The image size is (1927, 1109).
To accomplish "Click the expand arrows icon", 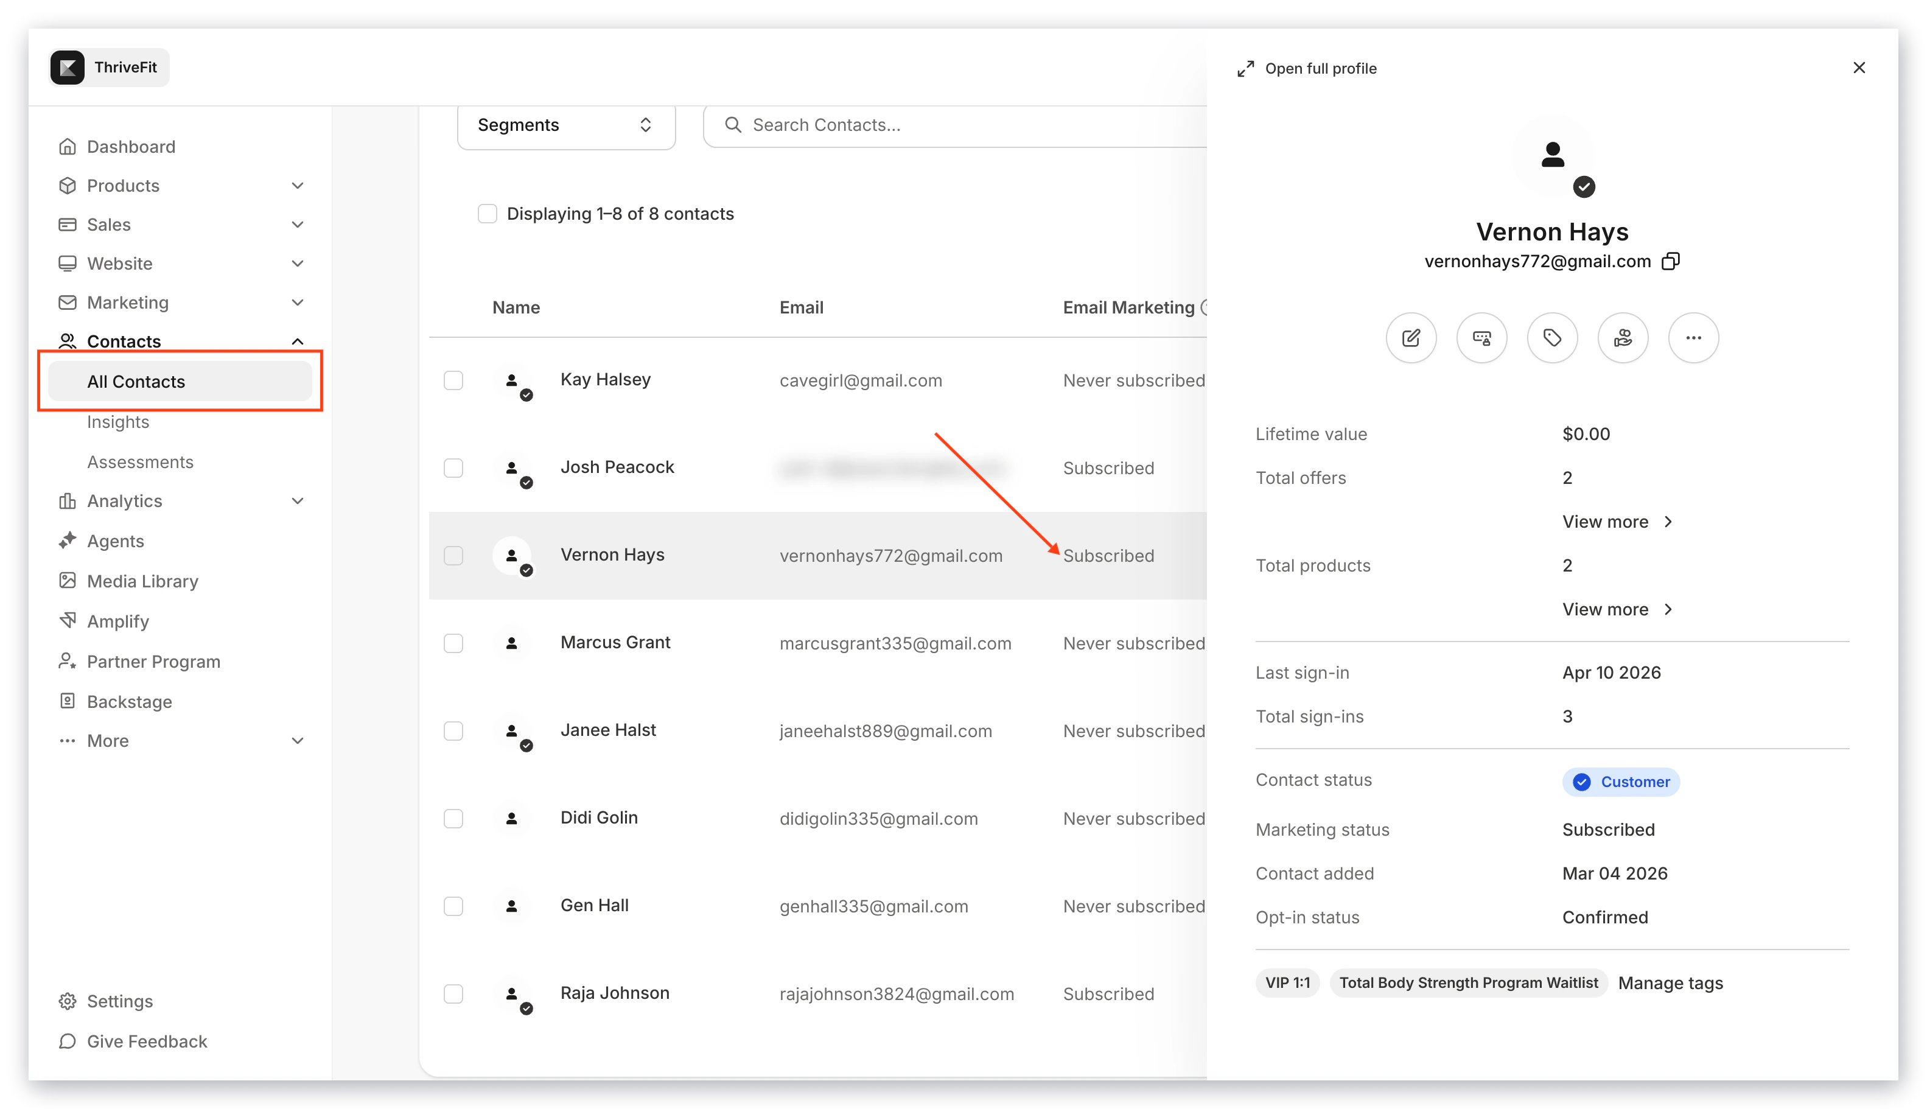I will tap(1245, 69).
